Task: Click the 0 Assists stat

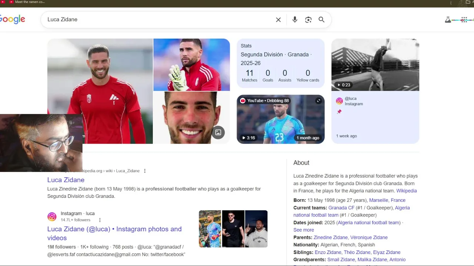Action: coord(285,75)
